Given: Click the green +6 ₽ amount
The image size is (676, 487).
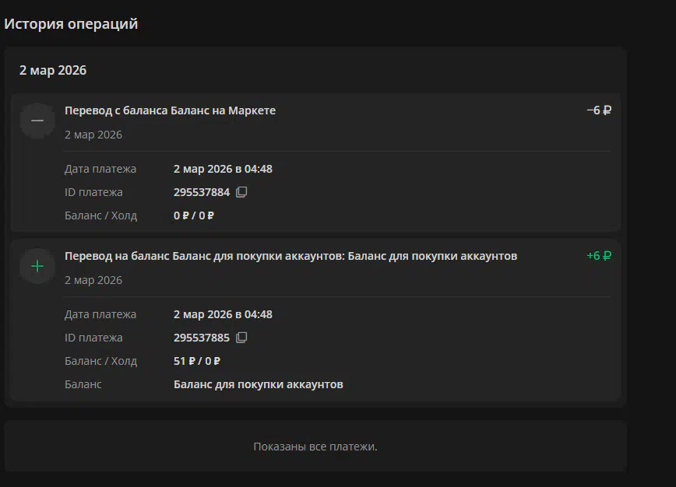Looking at the screenshot, I should pos(598,256).
